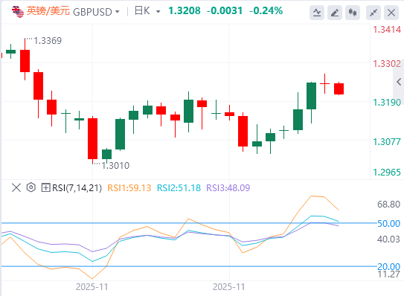404x296 pixels.
Task: Switch chart type with the candlestick icon
Action: 353,13
